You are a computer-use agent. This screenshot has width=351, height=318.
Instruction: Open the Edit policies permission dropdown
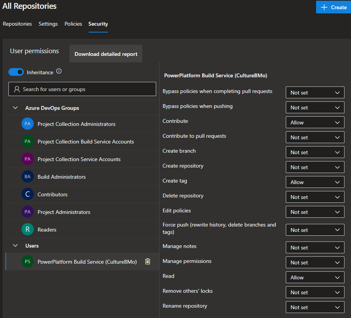pyautogui.click(x=315, y=212)
